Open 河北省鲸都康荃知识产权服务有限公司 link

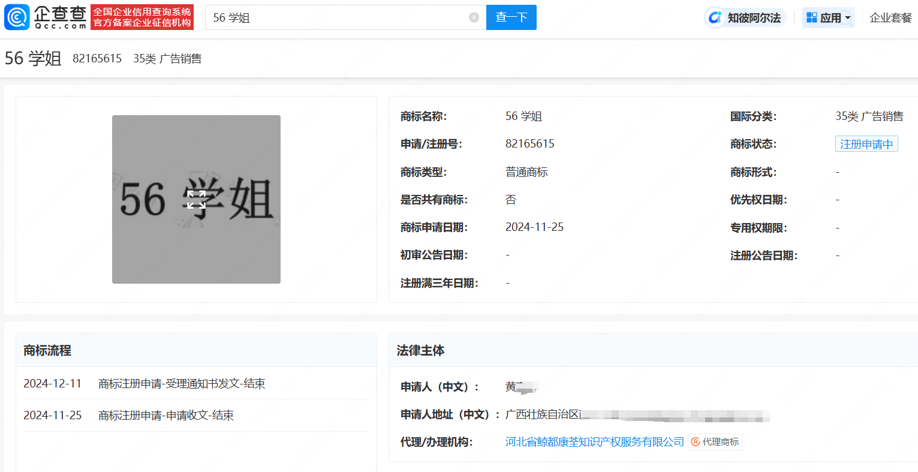(595, 442)
